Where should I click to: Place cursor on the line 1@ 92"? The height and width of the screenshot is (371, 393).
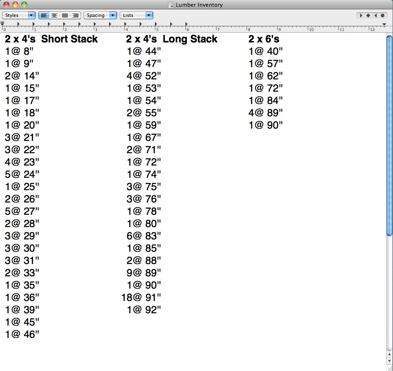(143, 310)
